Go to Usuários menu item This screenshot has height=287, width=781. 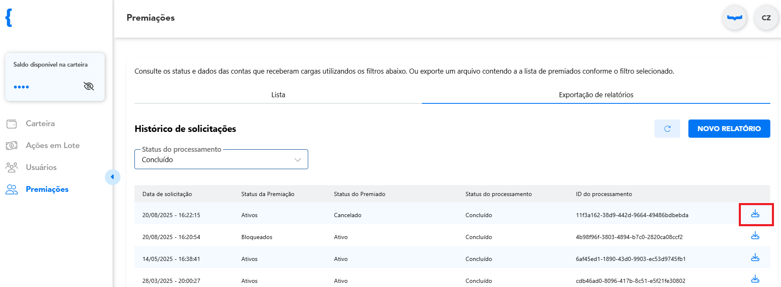point(41,167)
